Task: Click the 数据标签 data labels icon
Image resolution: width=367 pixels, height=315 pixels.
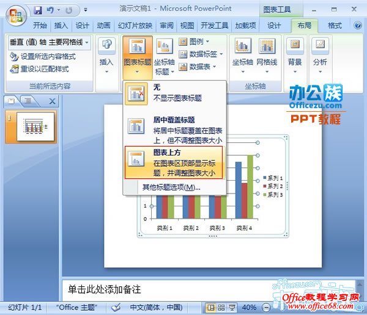Action: [x=183, y=54]
